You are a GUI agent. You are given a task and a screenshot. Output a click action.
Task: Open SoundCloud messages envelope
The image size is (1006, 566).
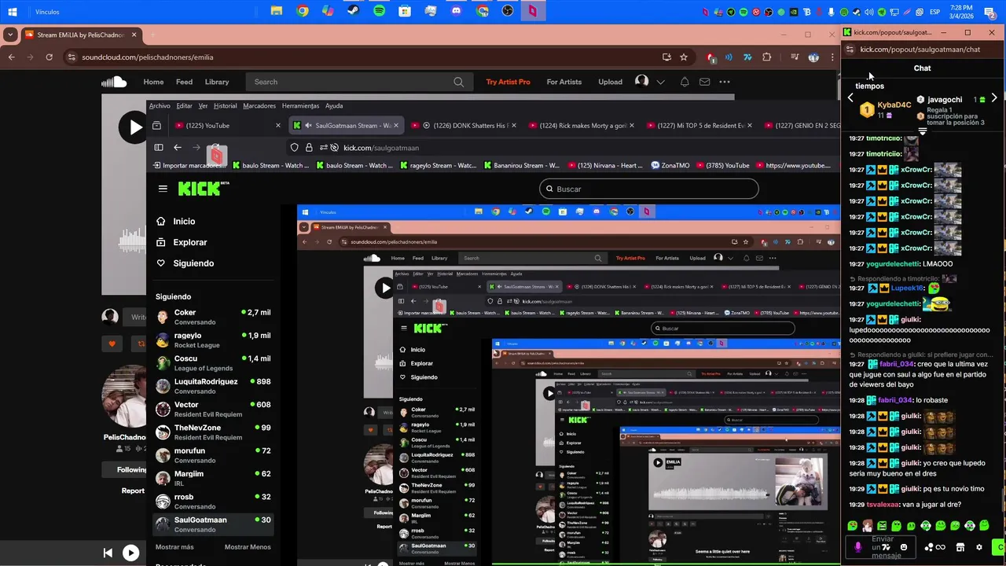point(704,82)
